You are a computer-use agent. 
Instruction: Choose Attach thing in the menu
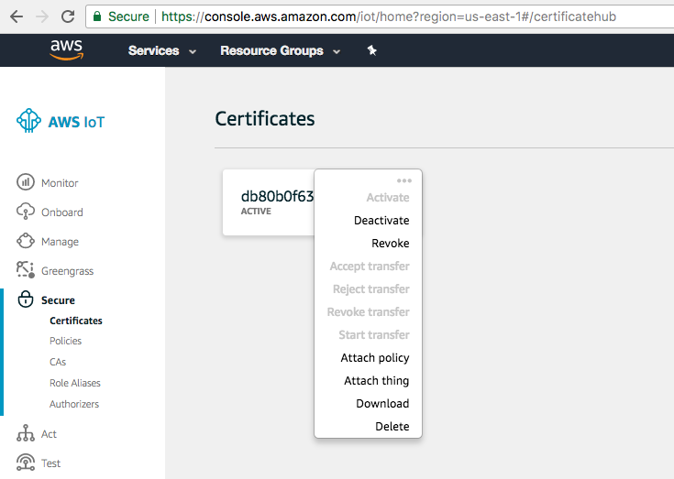pyautogui.click(x=377, y=381)
